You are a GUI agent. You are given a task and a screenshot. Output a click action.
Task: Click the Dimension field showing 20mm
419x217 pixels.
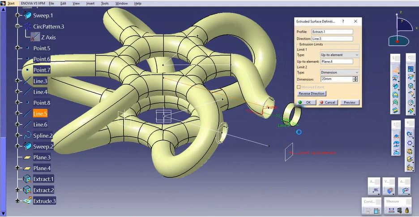pos(337,79)
